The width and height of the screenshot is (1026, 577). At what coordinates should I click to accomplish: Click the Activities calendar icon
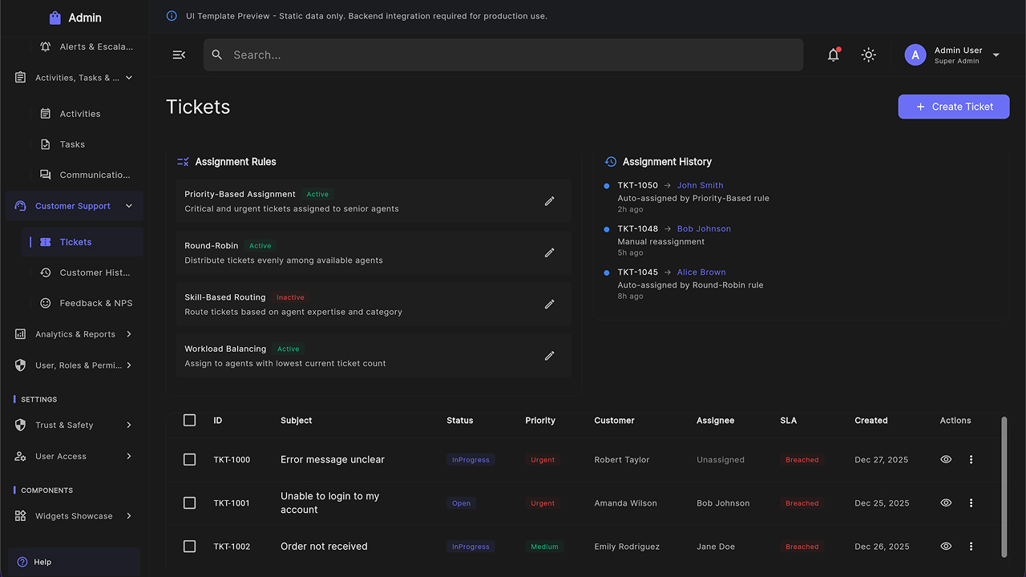point(46,114)
